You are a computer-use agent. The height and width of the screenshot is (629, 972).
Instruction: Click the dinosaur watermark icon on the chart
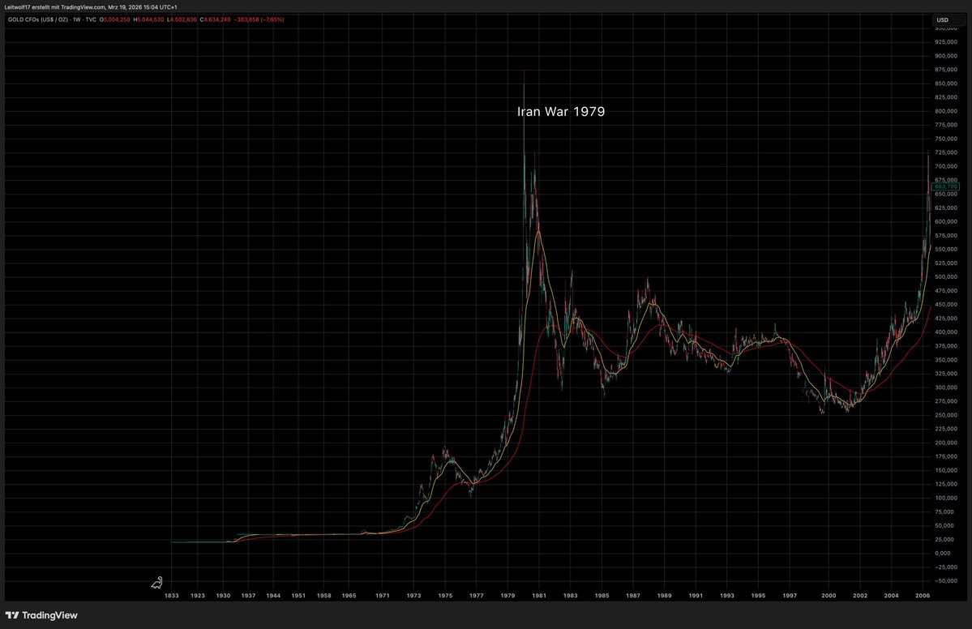(156, 582)
